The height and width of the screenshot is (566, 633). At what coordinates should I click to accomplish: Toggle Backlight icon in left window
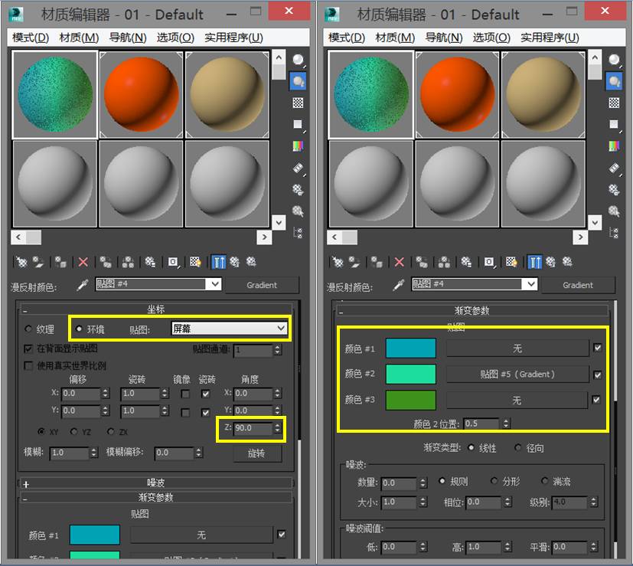(x=299, y=82)
